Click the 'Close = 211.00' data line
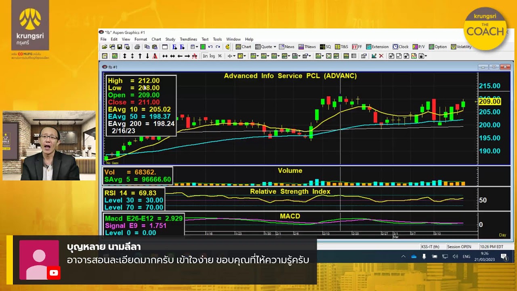 (x=134, y=102)
